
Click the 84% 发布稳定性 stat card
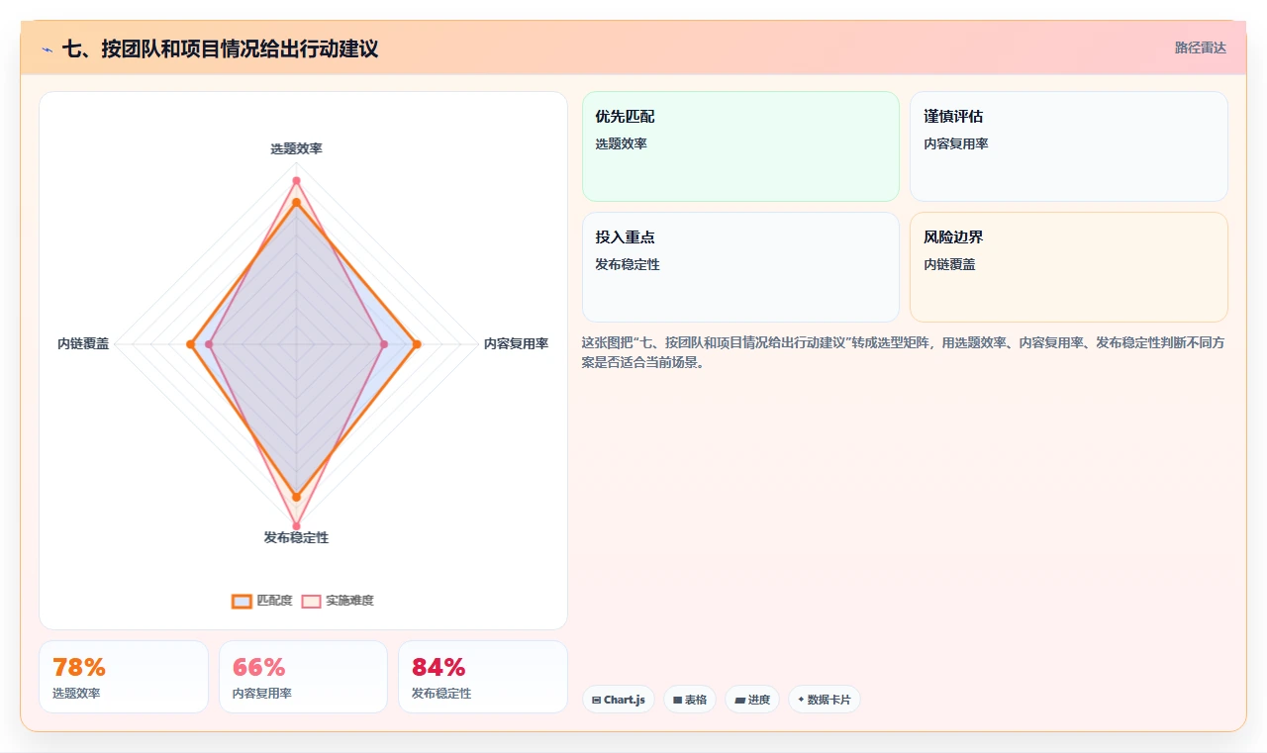pos(483,677)
